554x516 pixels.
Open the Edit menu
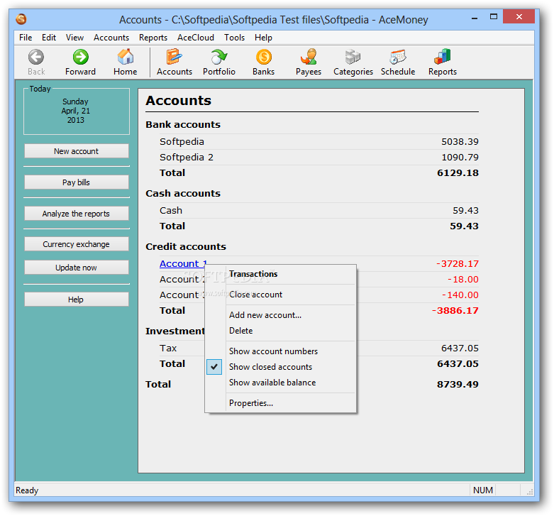[49, 38]
